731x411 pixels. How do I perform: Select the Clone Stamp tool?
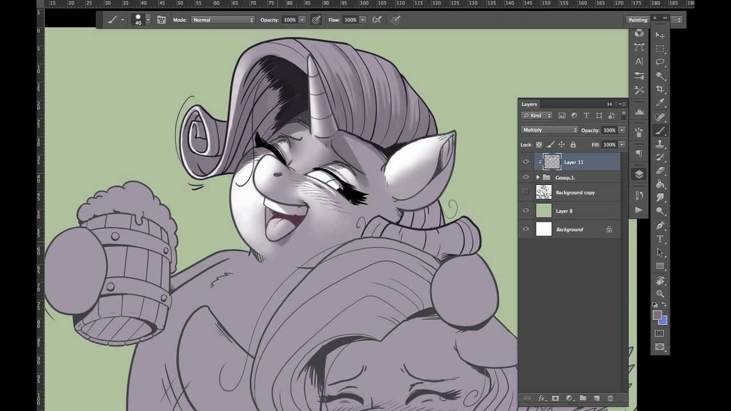[x=660, y=144]
